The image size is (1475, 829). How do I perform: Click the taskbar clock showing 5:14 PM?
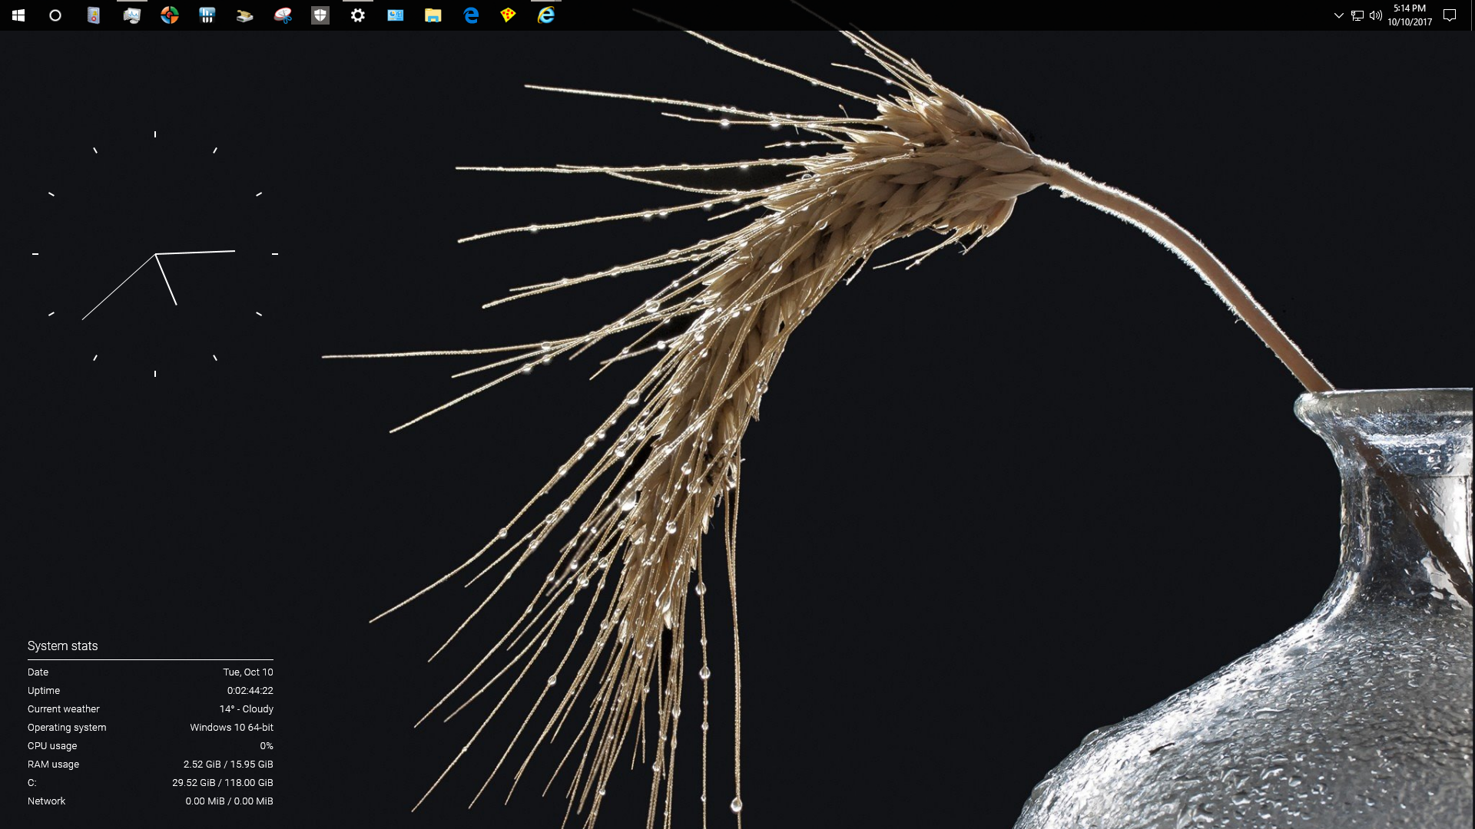pos(1410,15)
